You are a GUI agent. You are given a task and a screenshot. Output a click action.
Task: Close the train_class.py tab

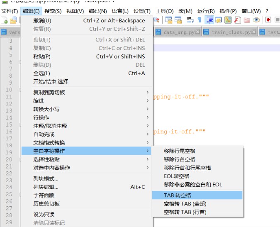254,32
